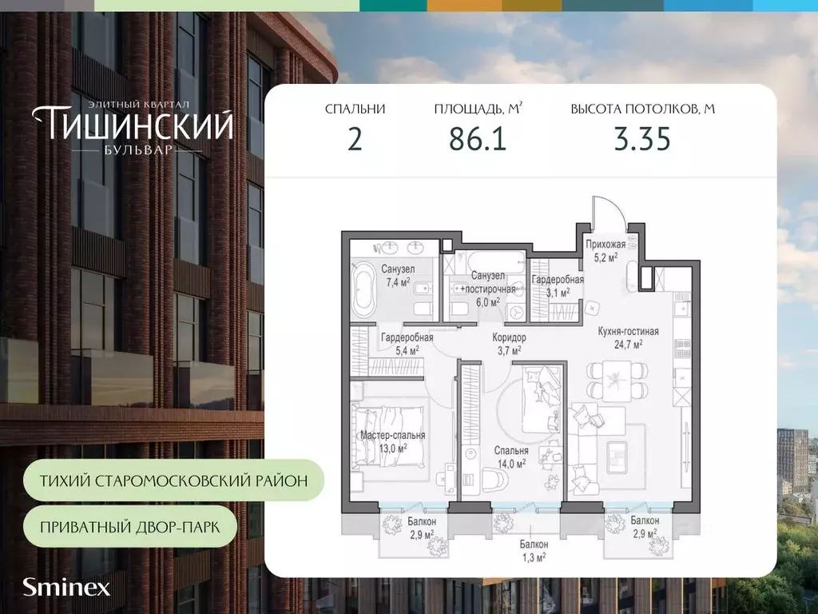Click the 'Прихожая 5,2 м²' room label
This screenshot has width=818, height=614.
pos(606,250)
